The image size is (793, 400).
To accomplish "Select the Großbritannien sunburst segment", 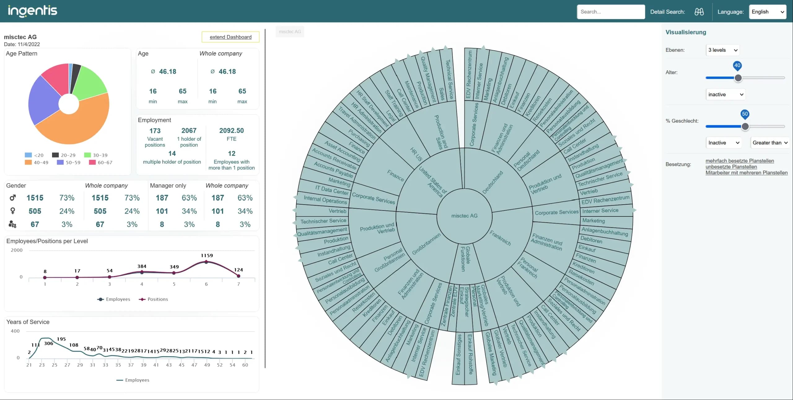I will (426, 244).
